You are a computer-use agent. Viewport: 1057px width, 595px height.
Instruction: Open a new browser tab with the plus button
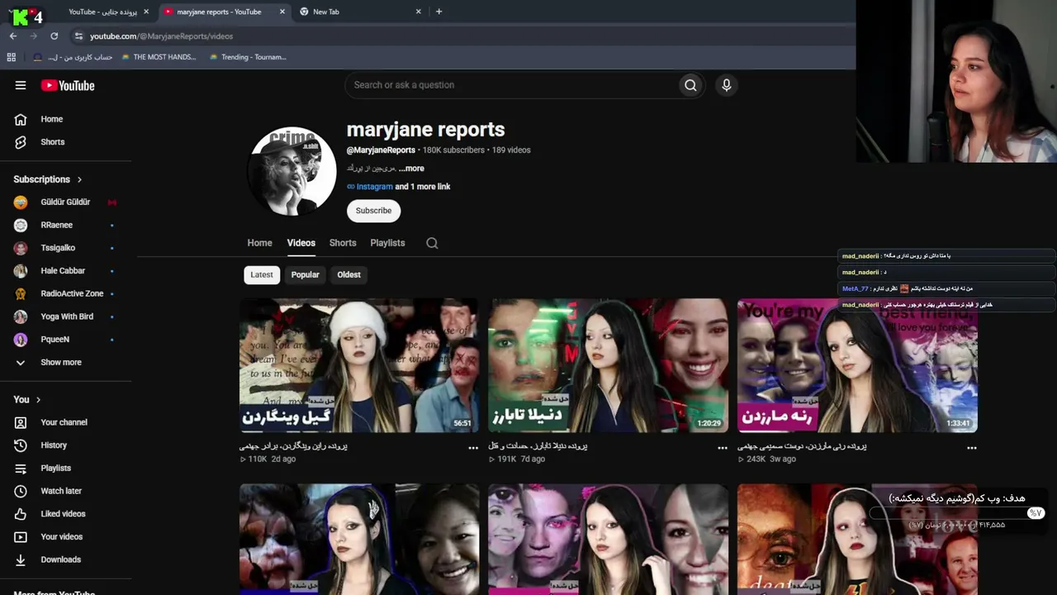pyautogui.click(x=438, y=12)
